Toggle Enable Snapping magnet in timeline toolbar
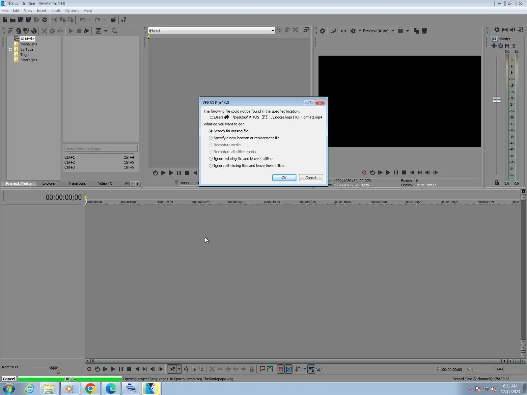Viewport: 527px width, 395px height. 281,369
